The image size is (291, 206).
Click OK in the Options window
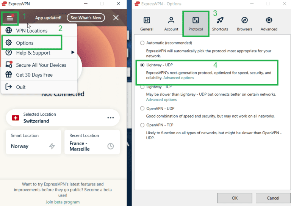coord(235,198)
